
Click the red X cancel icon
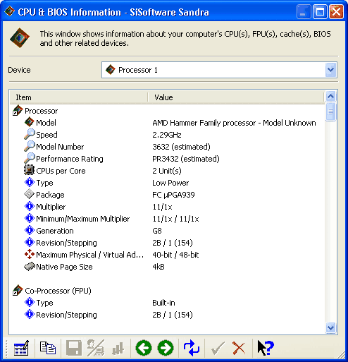click(239, 348)
